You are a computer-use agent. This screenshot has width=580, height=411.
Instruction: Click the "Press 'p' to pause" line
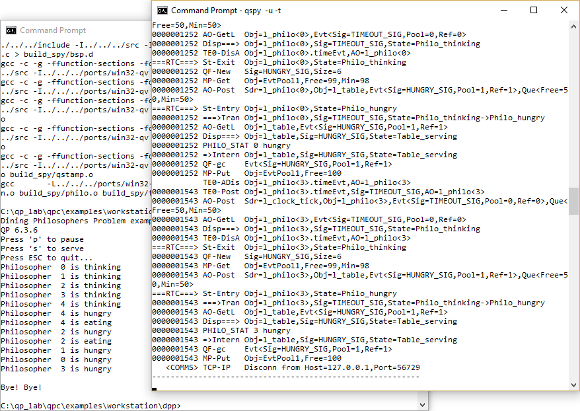coord(42,239)
